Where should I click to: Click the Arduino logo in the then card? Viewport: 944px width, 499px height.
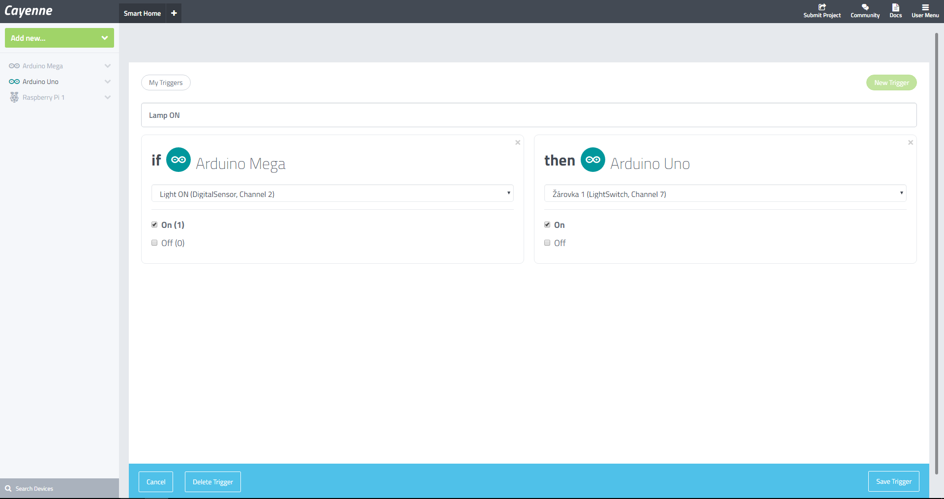point(593,160)
